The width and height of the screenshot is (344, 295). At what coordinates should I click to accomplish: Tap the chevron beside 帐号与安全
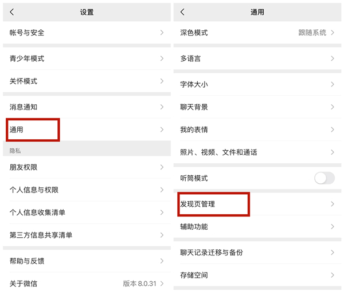click(162, 33)
